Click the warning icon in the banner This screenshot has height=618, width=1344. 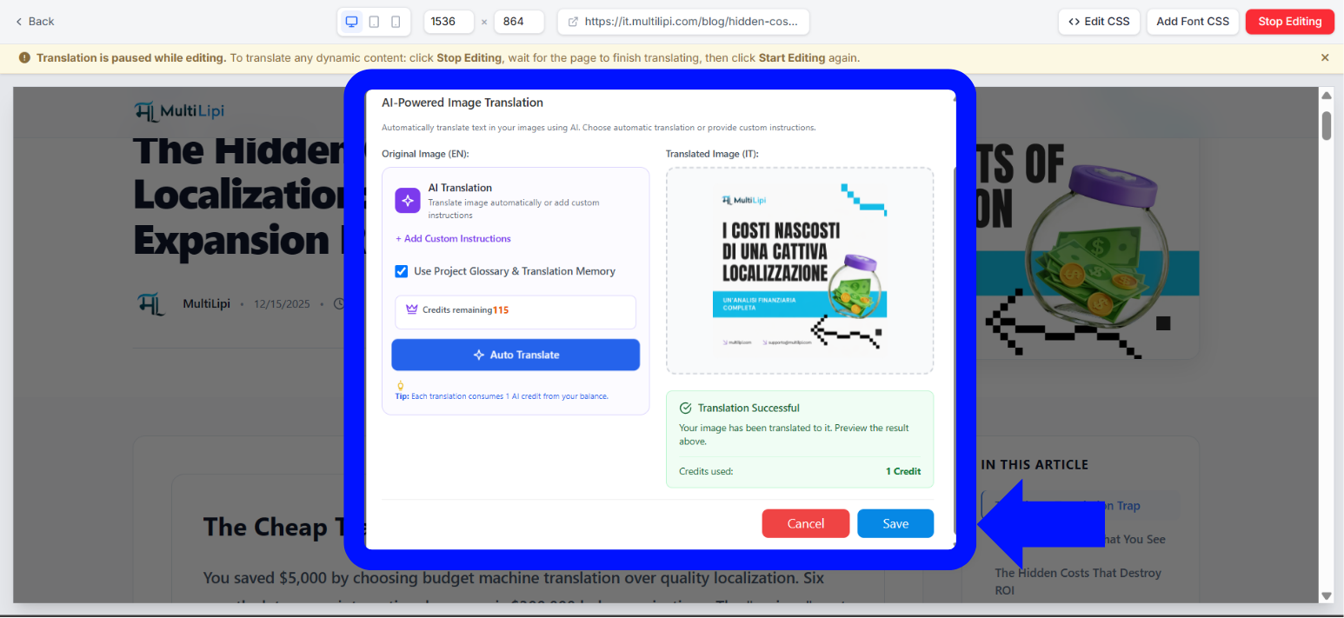pyautogui.click(x=23, y=58)
